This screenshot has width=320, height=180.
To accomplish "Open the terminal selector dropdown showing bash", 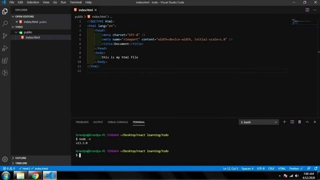I will (x=258, y=122).
